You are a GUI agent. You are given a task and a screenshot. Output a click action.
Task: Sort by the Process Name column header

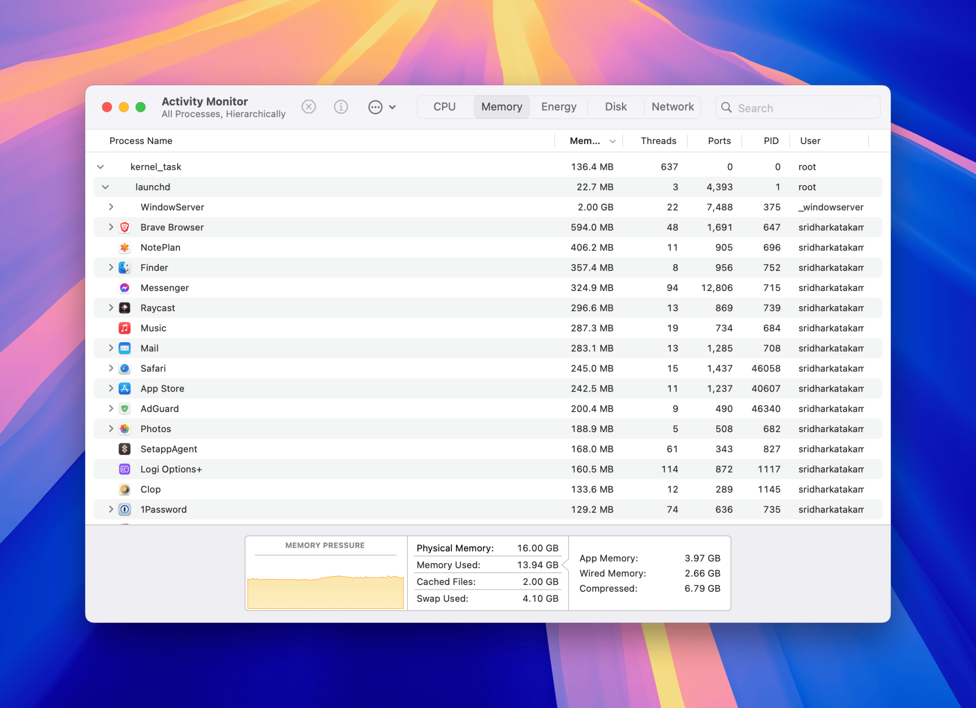[x=141, y=141]
